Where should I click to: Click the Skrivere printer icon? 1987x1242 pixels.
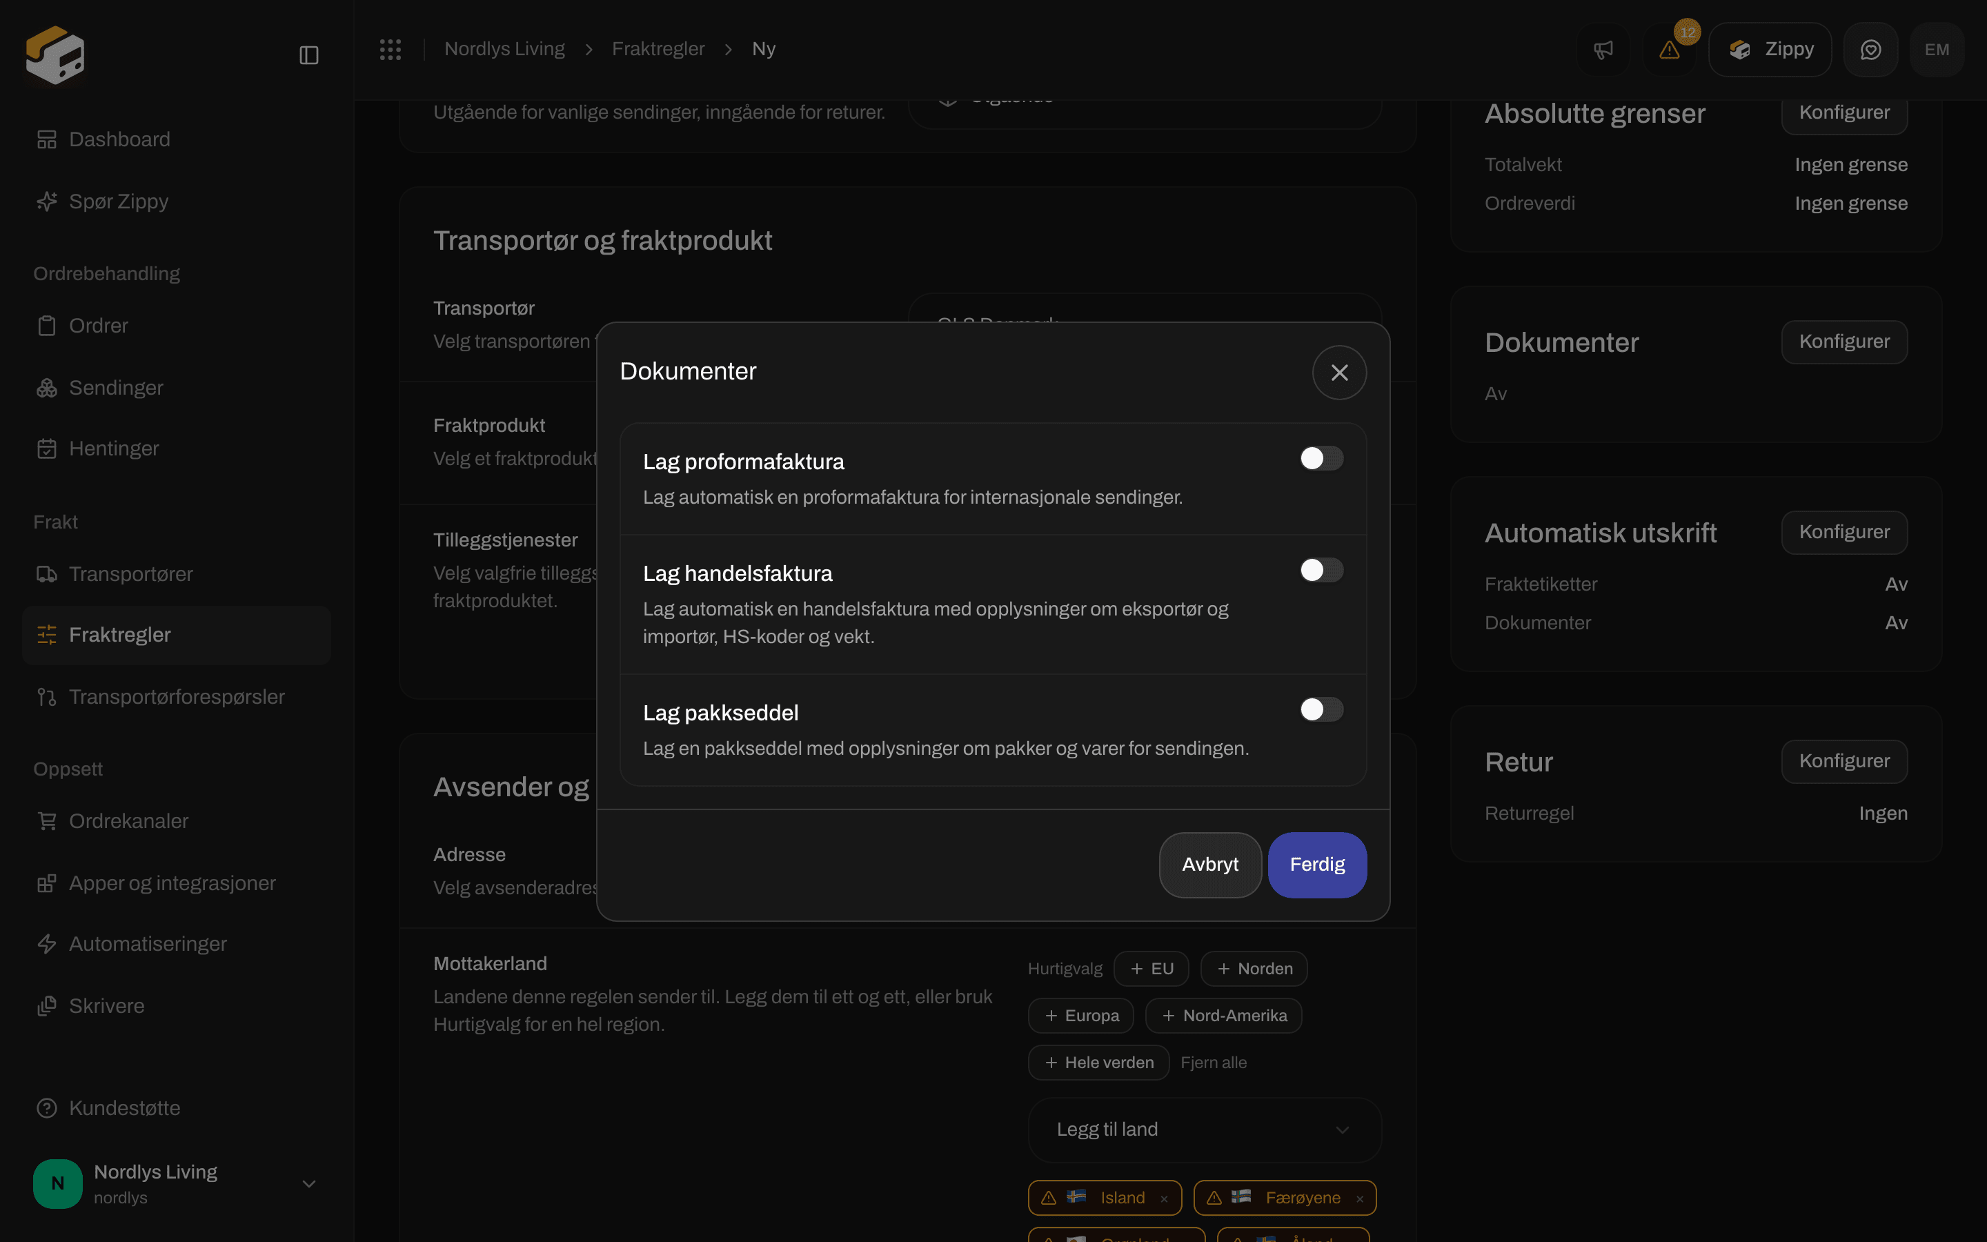tap(47, 1006)
